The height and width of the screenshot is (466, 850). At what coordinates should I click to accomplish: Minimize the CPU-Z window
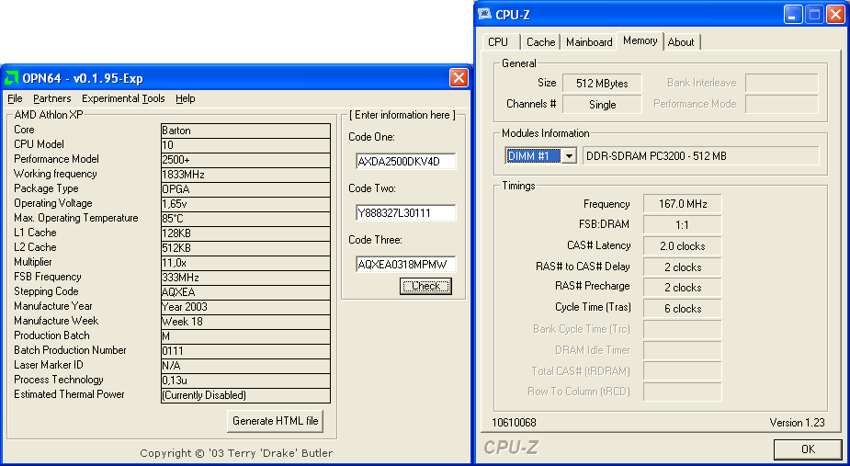794,15
